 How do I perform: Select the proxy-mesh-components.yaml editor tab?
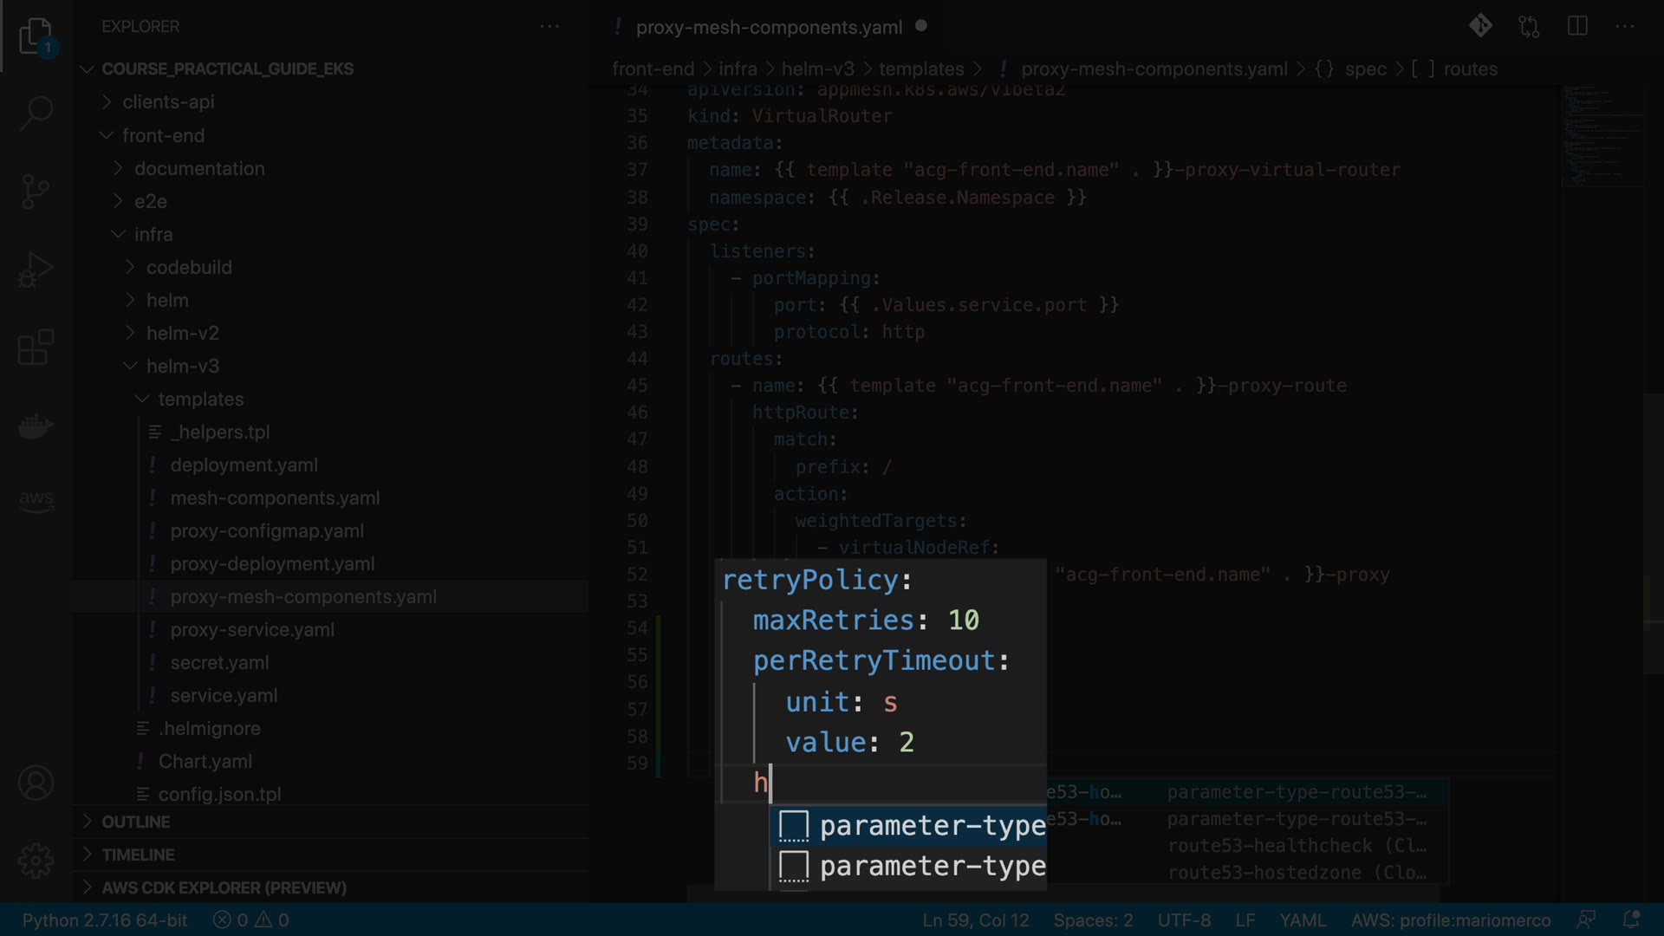pyautogui.click(x=768, y=27)
